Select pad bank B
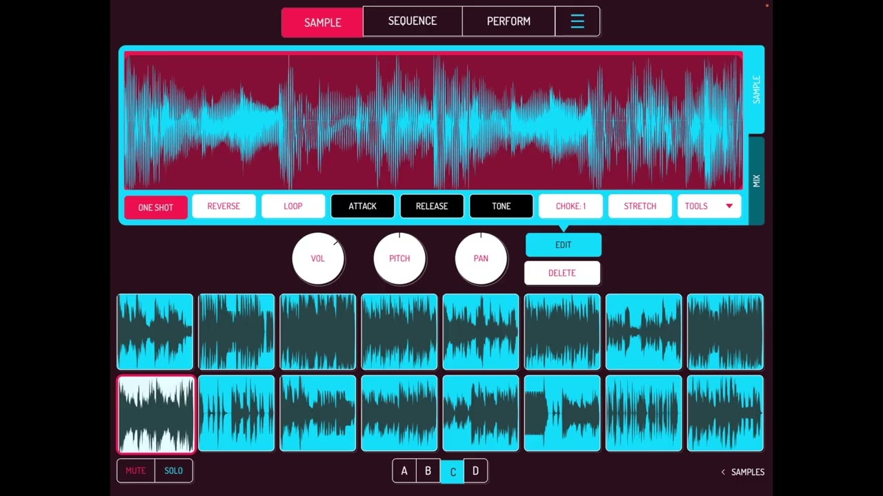 (428, 471)
